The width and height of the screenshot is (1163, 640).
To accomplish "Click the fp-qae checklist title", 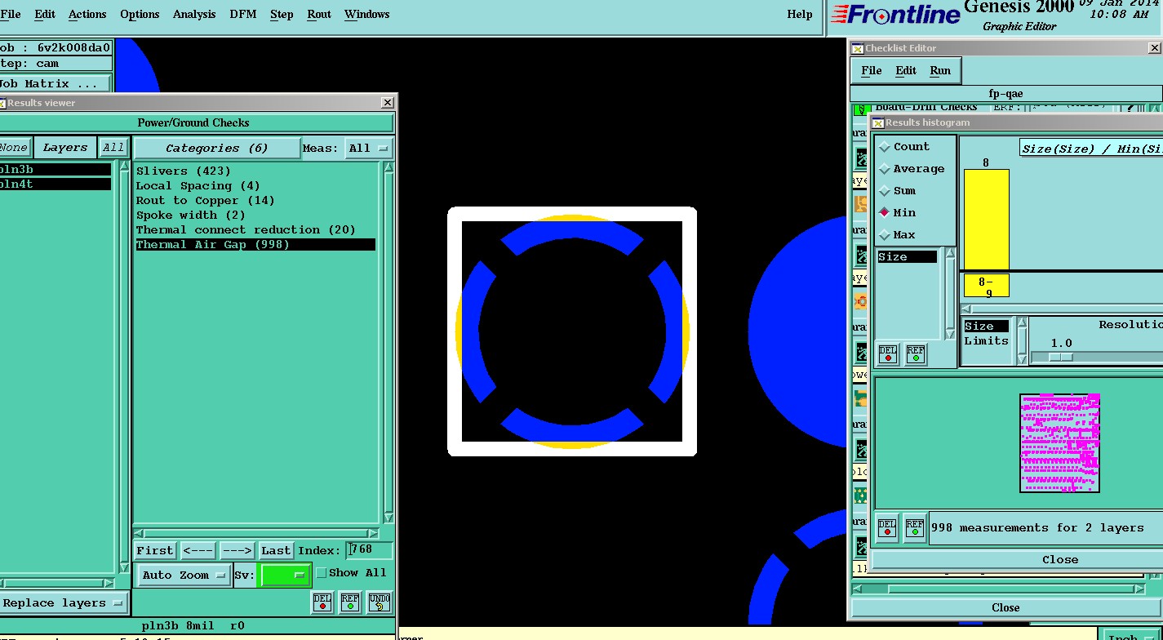I will (x=1005, y=94).
